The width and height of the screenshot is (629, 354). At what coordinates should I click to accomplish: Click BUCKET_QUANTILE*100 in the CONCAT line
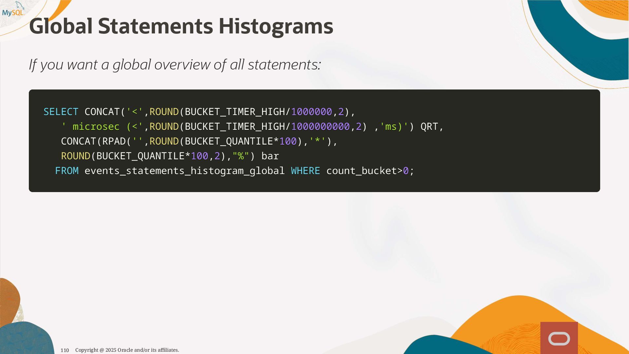(240, 142)
